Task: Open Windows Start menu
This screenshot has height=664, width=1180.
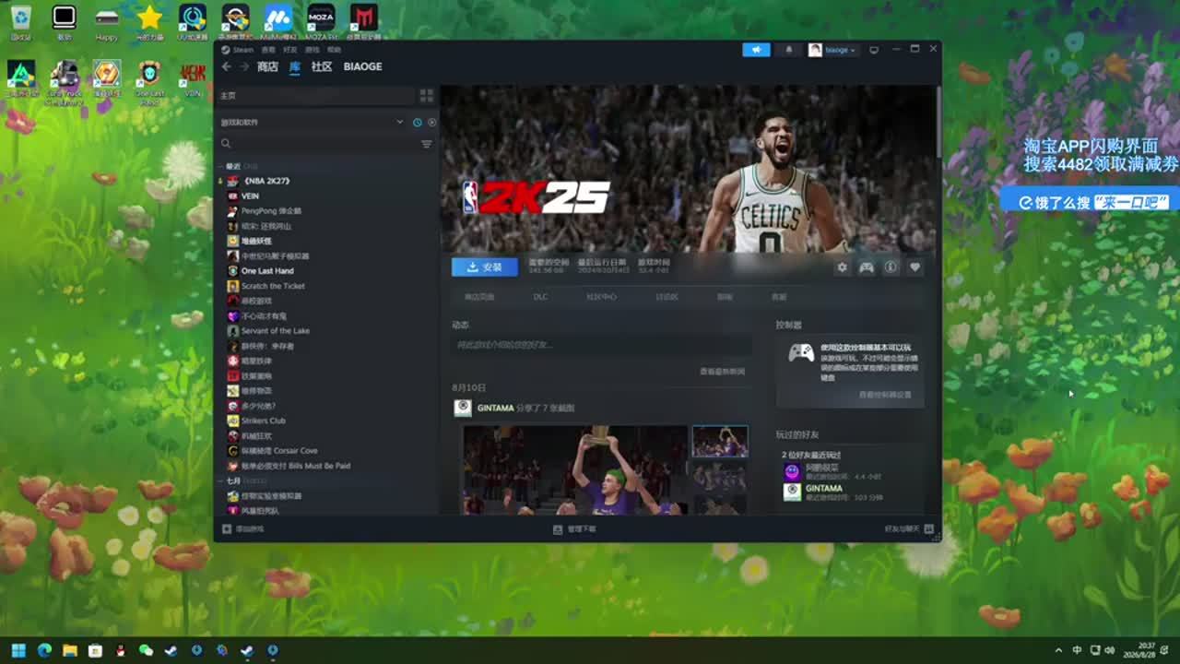Action: [18, 650]
